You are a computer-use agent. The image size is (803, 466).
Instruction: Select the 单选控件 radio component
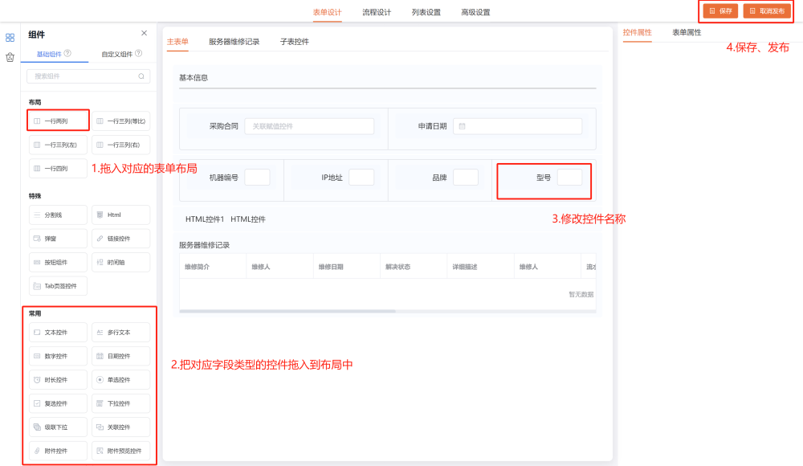coord(120,379)
